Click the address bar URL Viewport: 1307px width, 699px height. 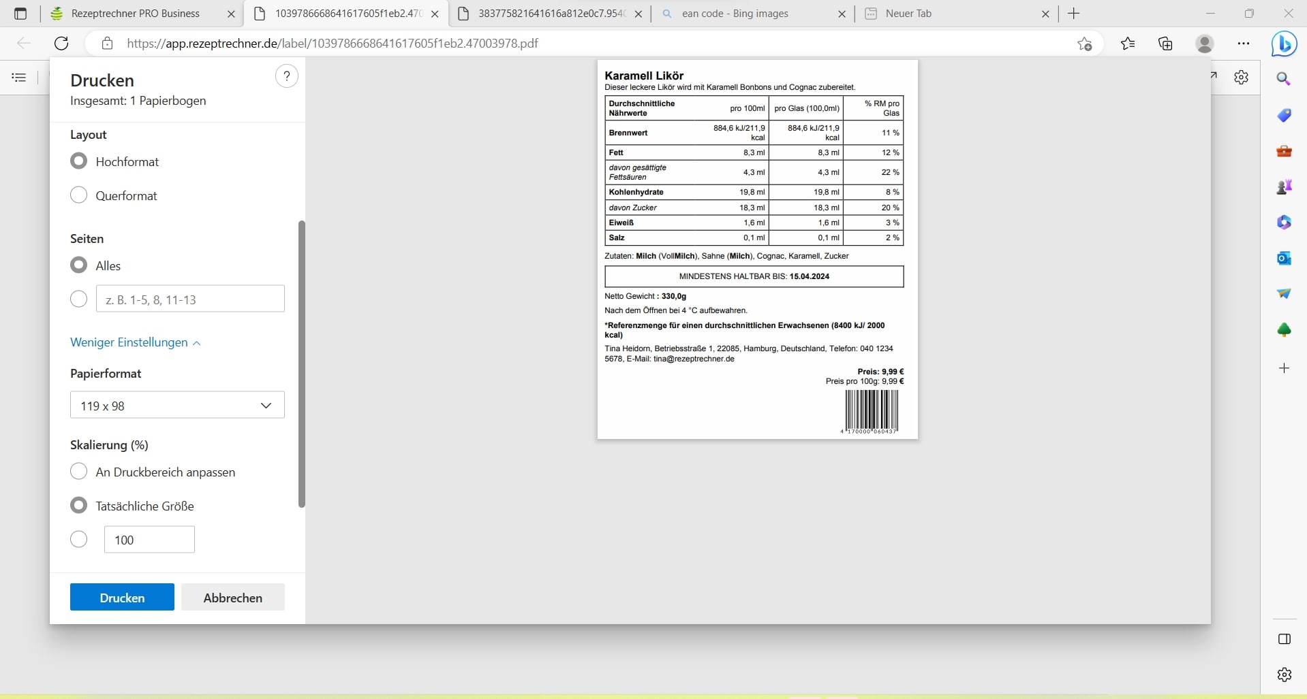(333, 44)
